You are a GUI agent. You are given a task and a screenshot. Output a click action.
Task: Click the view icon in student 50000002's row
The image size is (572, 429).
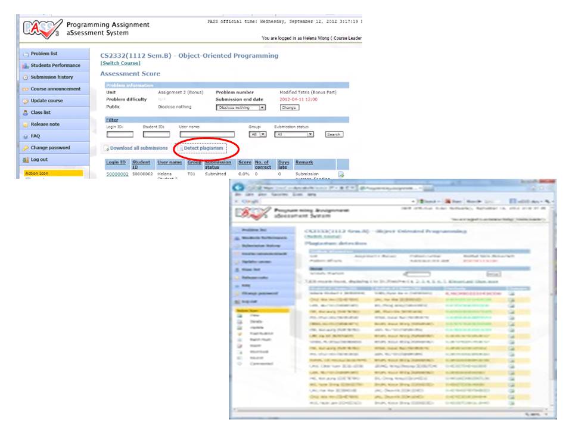341,175
